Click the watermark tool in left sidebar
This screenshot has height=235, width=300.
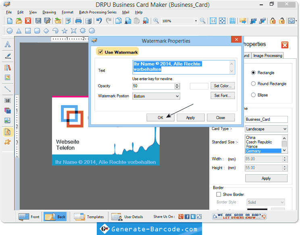(x=8, y=132)
